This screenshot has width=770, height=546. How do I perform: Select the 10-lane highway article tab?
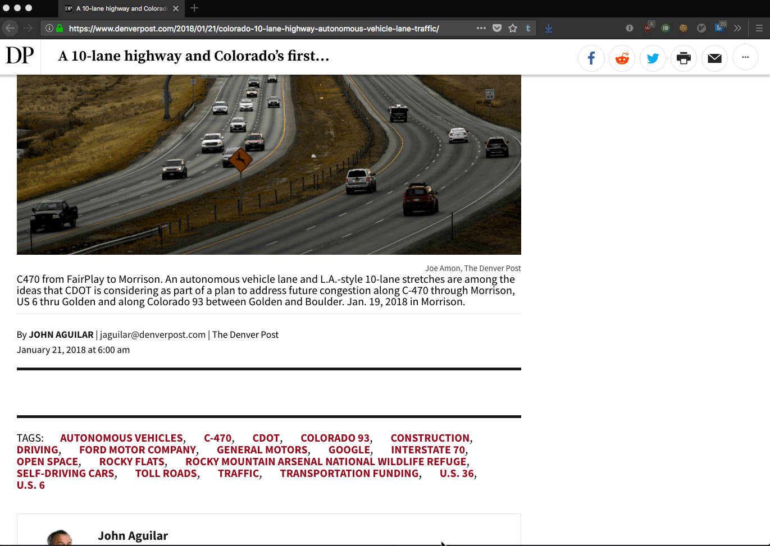121,8
